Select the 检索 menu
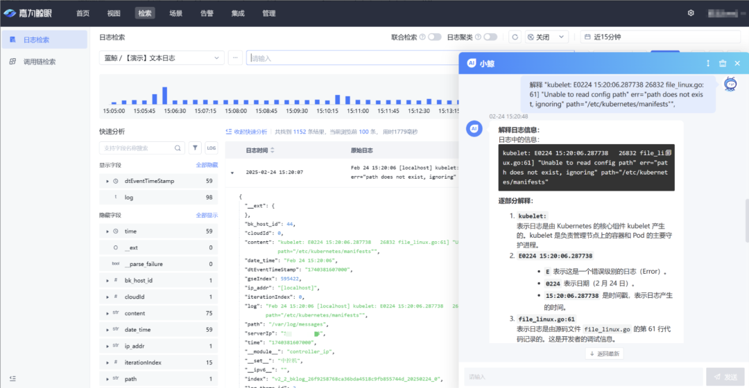749x388 pixels. click(145, 13)
